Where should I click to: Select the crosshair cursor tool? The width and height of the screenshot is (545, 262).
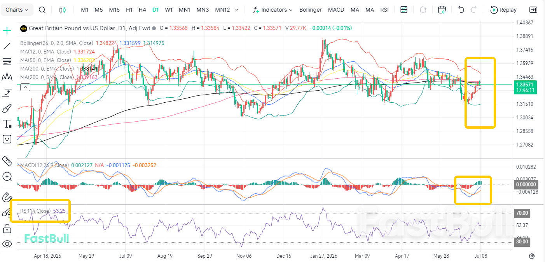(7, 31)
